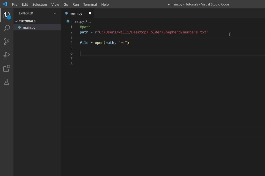Open the Extensions view
This screenshot has width=265, height=176.
6,68
